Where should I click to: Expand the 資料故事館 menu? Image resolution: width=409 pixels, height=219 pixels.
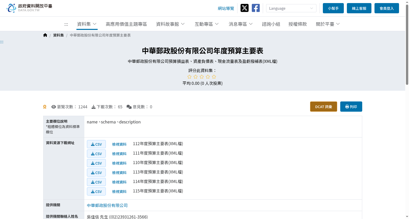tap(171, 24)
